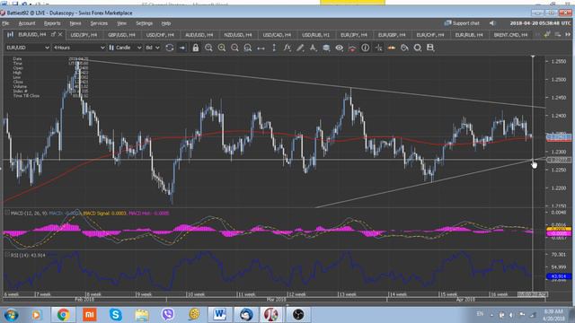Close the EUR/USD, H4 tab
Screen dimensions: 575x323
[60, 34]
